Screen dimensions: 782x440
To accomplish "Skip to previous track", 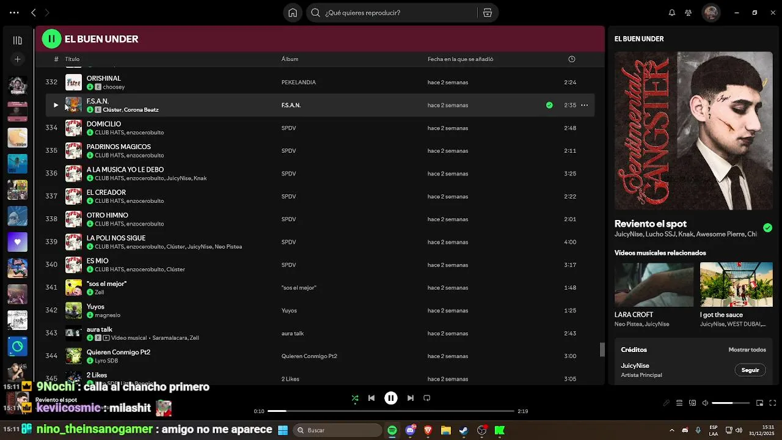I will pos(371,398).
